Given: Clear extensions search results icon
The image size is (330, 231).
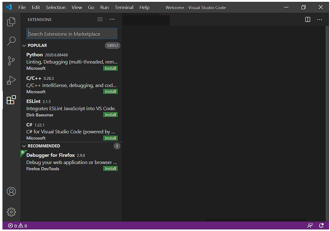Looking at the screenshot, I should 100,19.
